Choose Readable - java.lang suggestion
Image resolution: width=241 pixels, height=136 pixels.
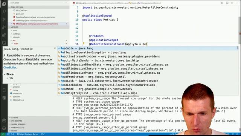pyautogui.click(x=148, y=48)
